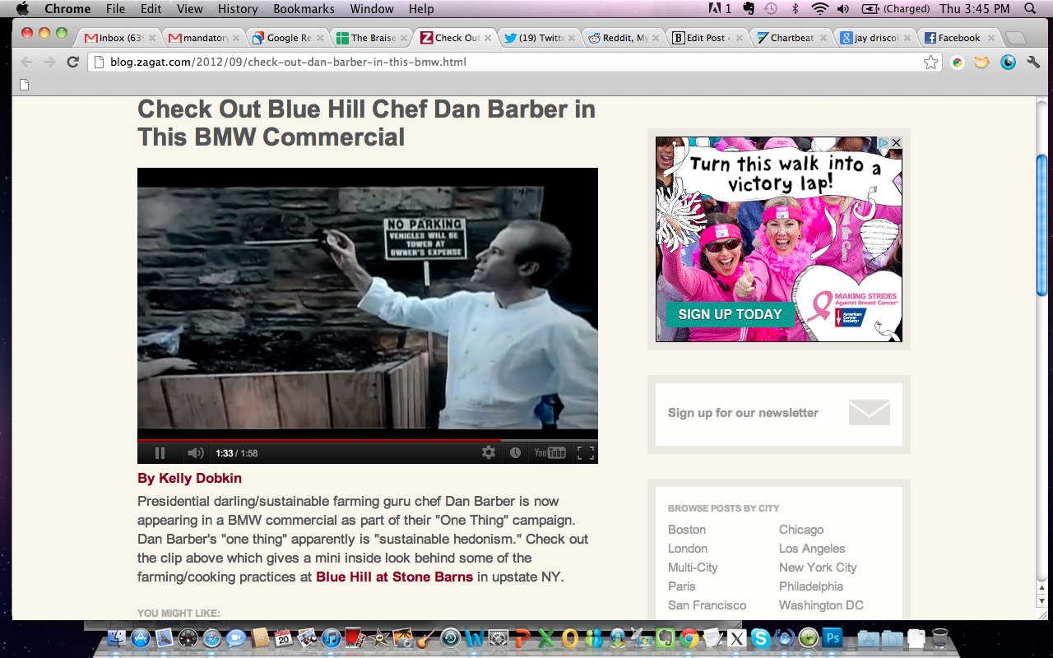The height and width of the screenshot is (658, 1053).
Task: Seek on the video progress bar
Action: (367, 440)
